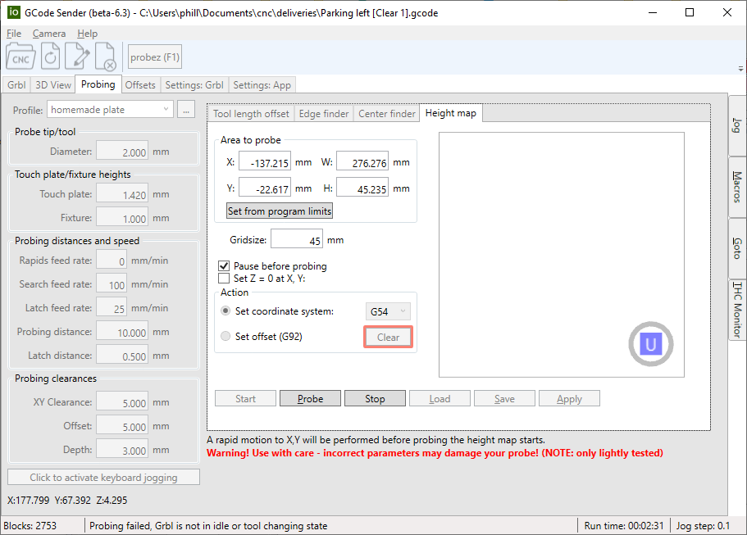The image size is (747, 535).
Task: Click the Probe button
Action: click(x=310, y=399)
